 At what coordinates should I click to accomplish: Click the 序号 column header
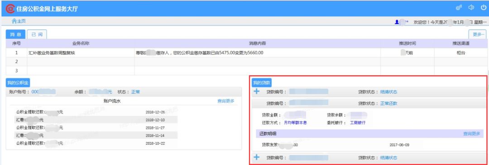[17, 43]
